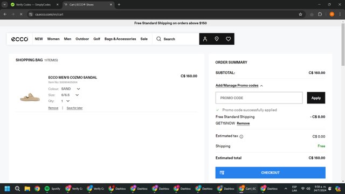Open the Golf menu
This screenshot has width=345, height=194.
click(97, 39)
